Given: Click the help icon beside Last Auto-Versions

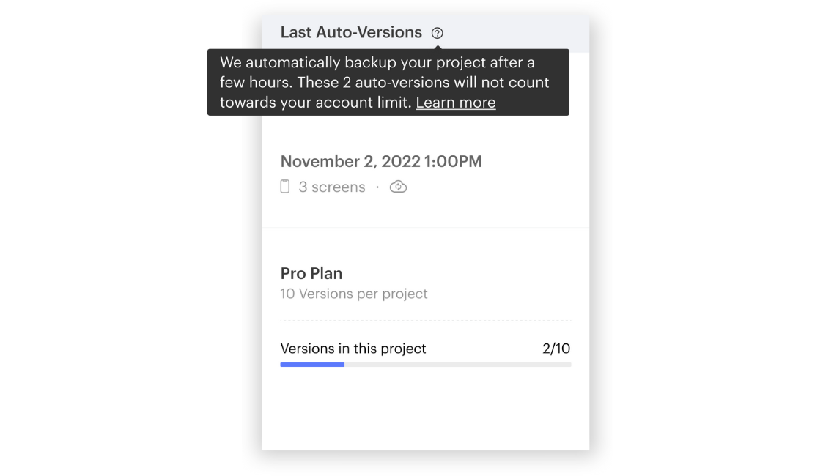Looking at the screenshot, I should click(438, 32).
